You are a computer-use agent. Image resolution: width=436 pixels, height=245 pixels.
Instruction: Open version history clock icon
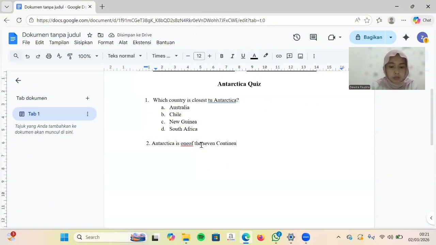297,37
